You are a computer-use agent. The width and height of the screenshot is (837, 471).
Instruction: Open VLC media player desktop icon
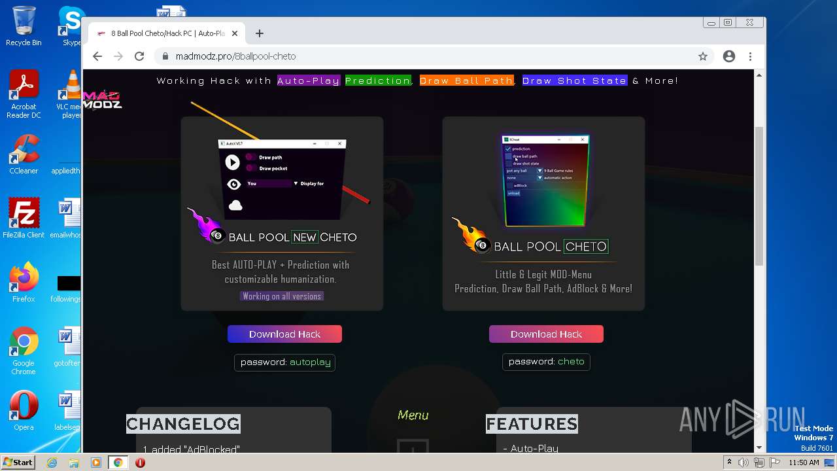69,95
